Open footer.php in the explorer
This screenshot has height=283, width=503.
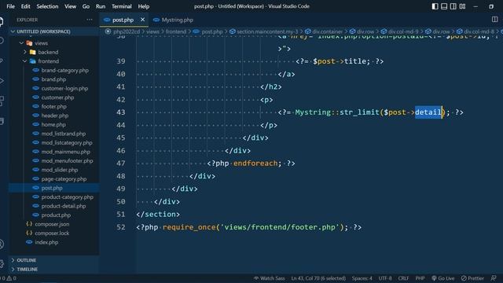pyautogui.click(x=54, y=106)
